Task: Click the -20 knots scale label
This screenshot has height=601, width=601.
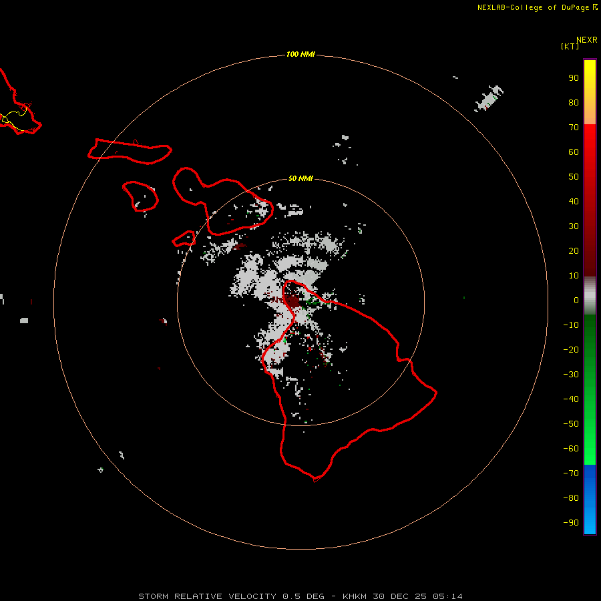Action: click(571, 349)
